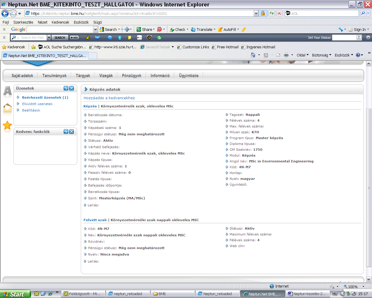This screenshot has width=372, height=298.
Task: Click the yellow highlighter icon in Google toolbar
Action: point(244,29)
